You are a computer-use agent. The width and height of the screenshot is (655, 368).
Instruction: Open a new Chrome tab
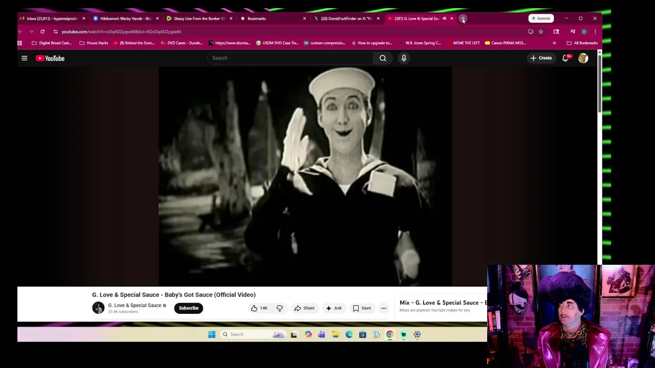tap(463, 18)
